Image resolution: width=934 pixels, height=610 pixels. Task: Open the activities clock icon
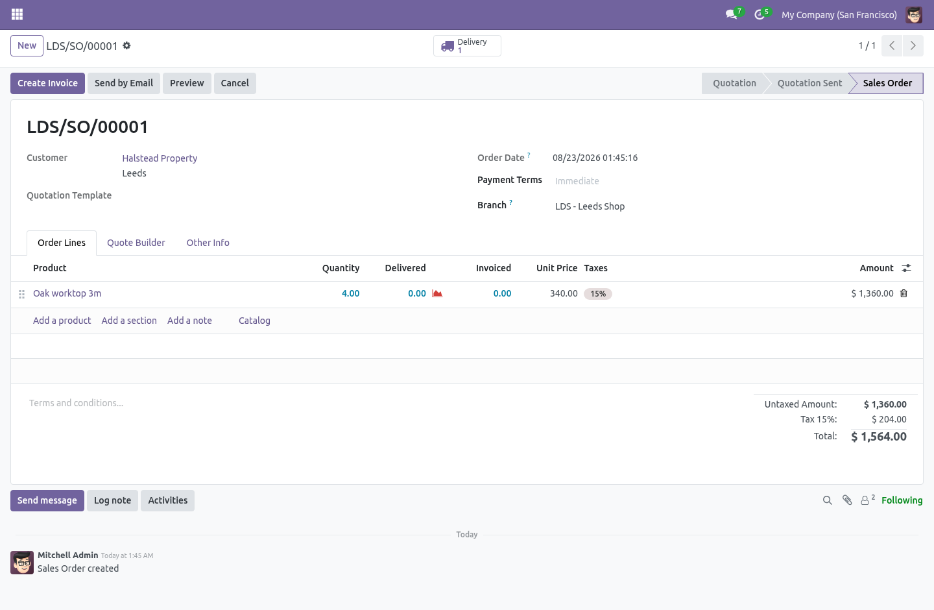[760, 14]
